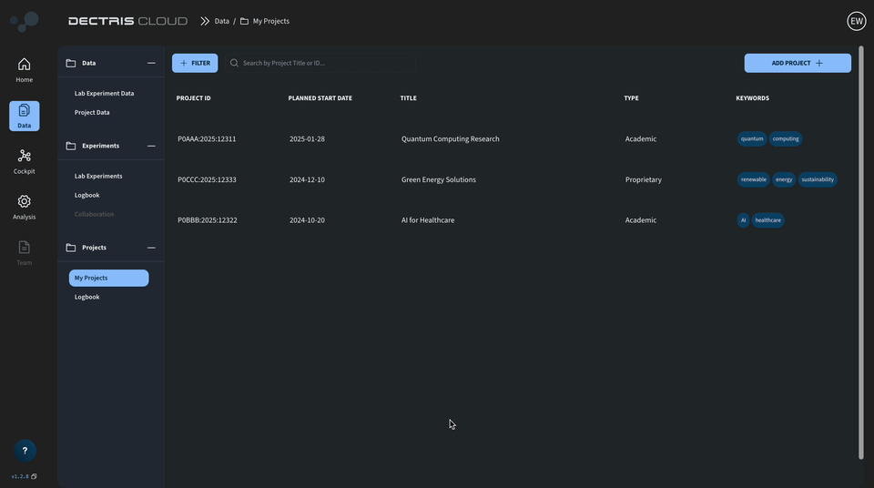This screenshot has height=488, width=874.
Task: Select My Projects menu item
Action: [108, 278]
